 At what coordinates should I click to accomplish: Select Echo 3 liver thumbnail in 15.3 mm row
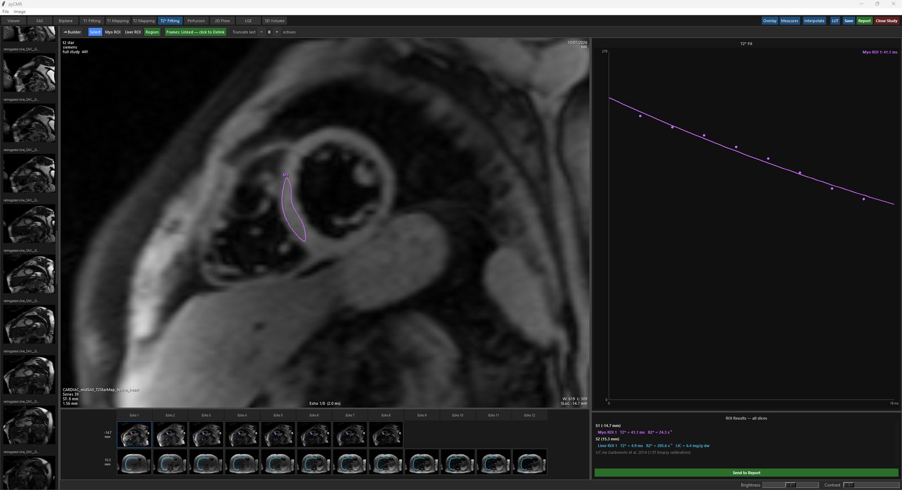[x=206, y=462]
